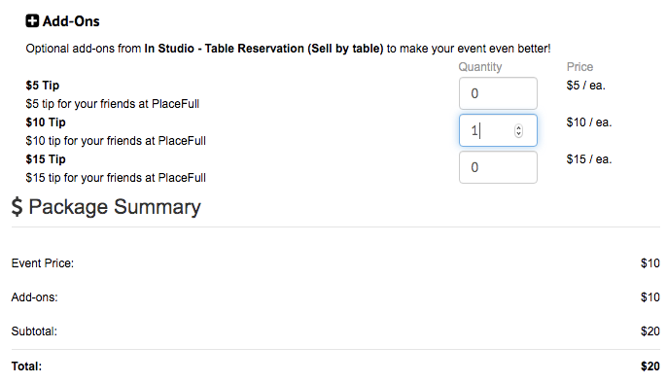The image size is (667, 383).
Task: Click the Add-Ons plus icon
Action: click(x=32, y=20)
